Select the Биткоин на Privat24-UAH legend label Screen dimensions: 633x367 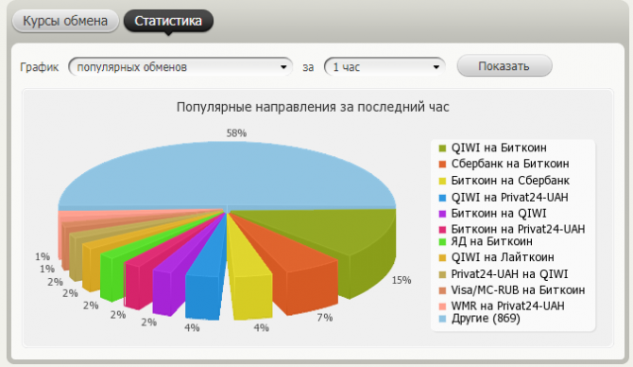518,229
